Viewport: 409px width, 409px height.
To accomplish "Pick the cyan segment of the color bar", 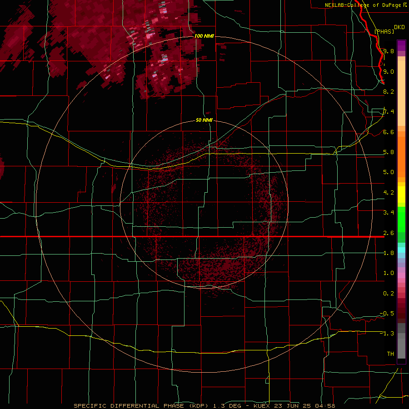I will point(401,250).
